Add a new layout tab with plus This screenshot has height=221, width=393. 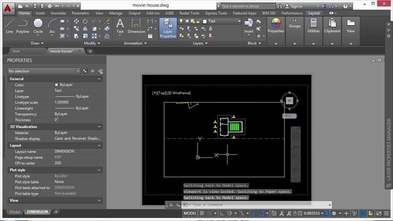(56, 212)
